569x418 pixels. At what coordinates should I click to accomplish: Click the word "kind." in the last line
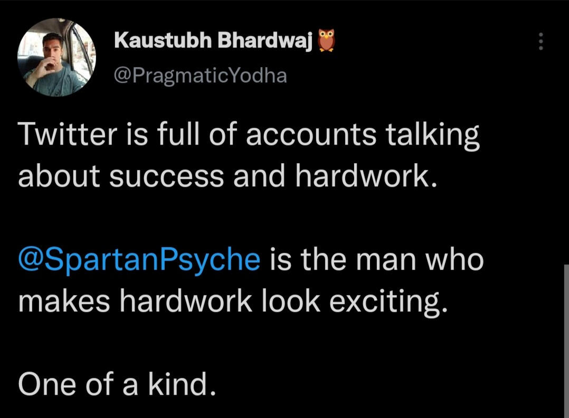[x=182, y=385]
